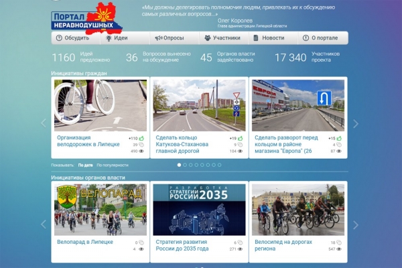Advance government initiatives carousel right arrow
Screen dimensions: 402x268
(x=356, y=225)
